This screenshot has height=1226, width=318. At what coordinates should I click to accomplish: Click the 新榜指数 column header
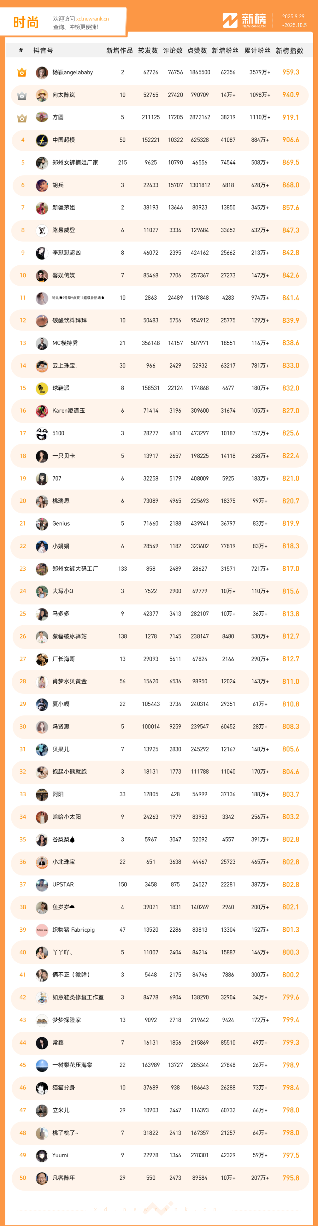289,50
